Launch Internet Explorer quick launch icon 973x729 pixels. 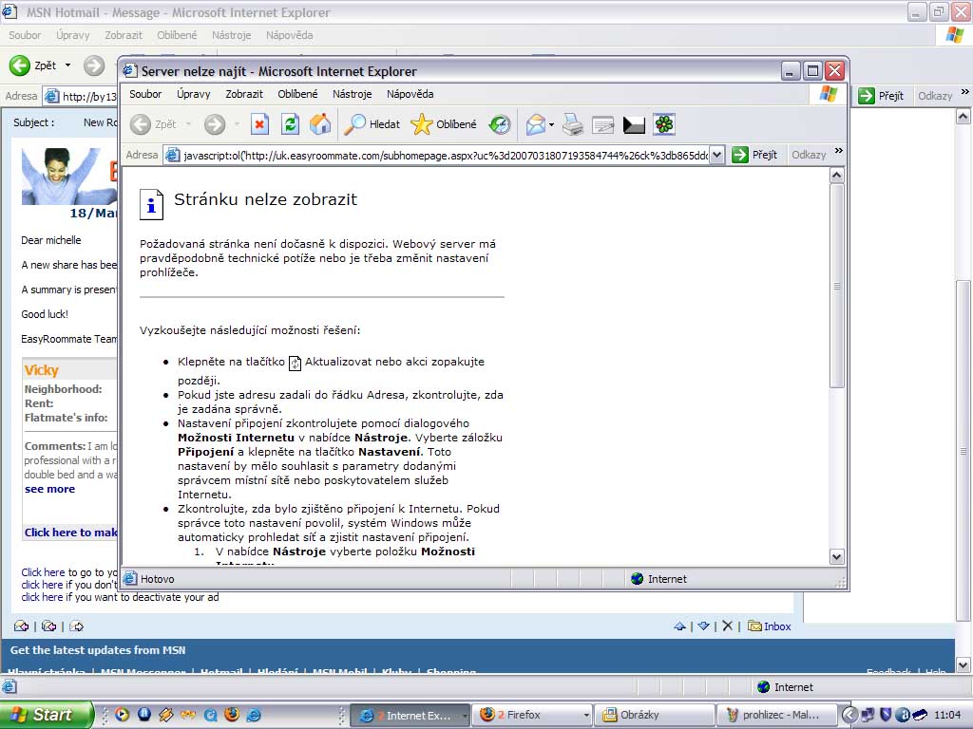coord(254,715)
